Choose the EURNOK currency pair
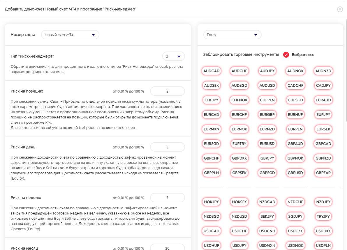 (x=239, y=129)
